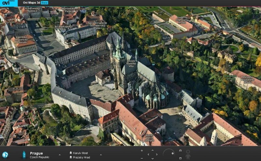Switch to tilted 3D perspective view
The height and width of the screenshot is (161, 261).
click(x=180, y=151)
